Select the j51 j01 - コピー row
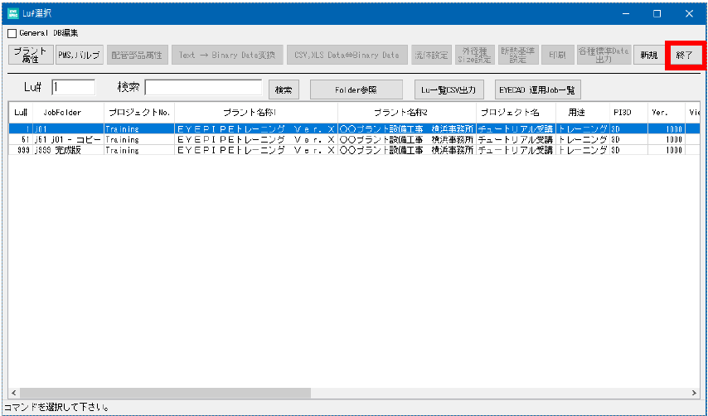Viewport: 708px width, 416px height. click(354, 139)
